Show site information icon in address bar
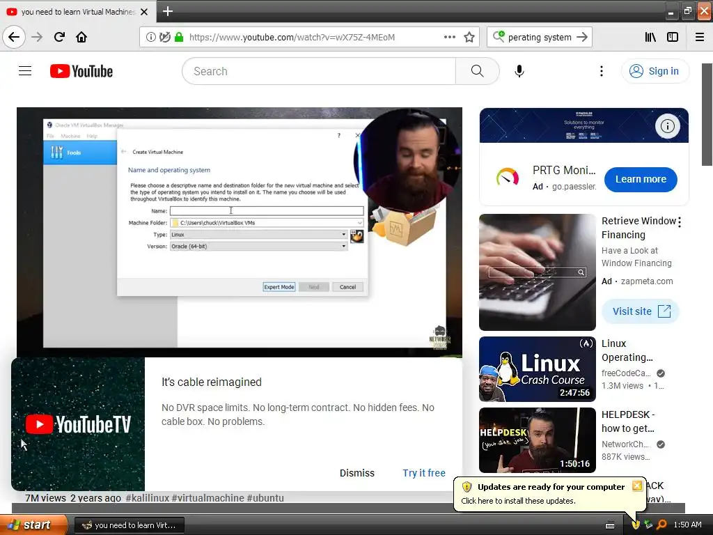This screenshot has height=535, width=713. (x=150, y=38)
